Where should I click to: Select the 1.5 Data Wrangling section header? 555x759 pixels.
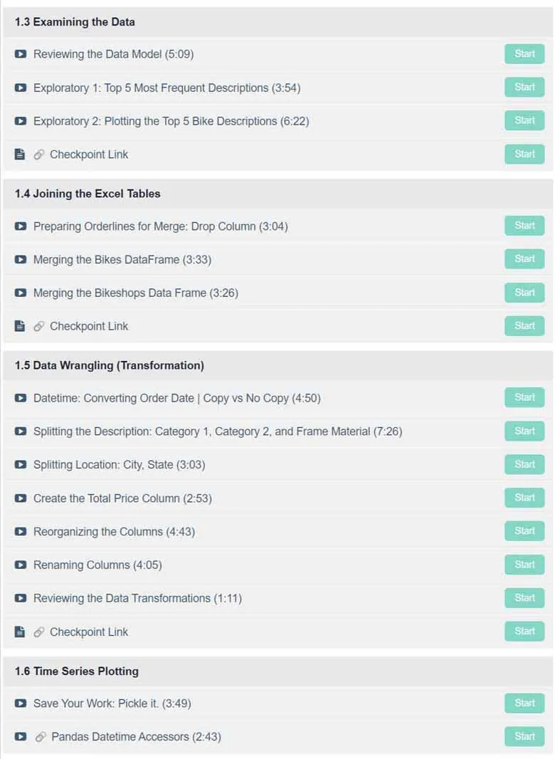[277, 365]
